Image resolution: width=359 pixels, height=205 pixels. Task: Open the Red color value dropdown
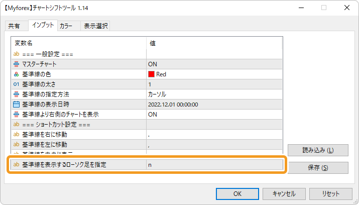coord(214,74)
